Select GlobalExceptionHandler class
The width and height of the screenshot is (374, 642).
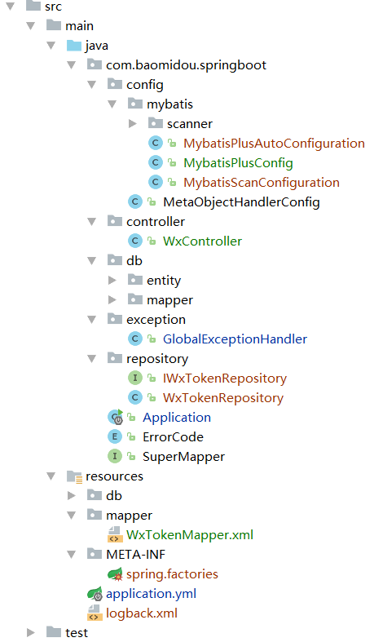tap(235, 339)
